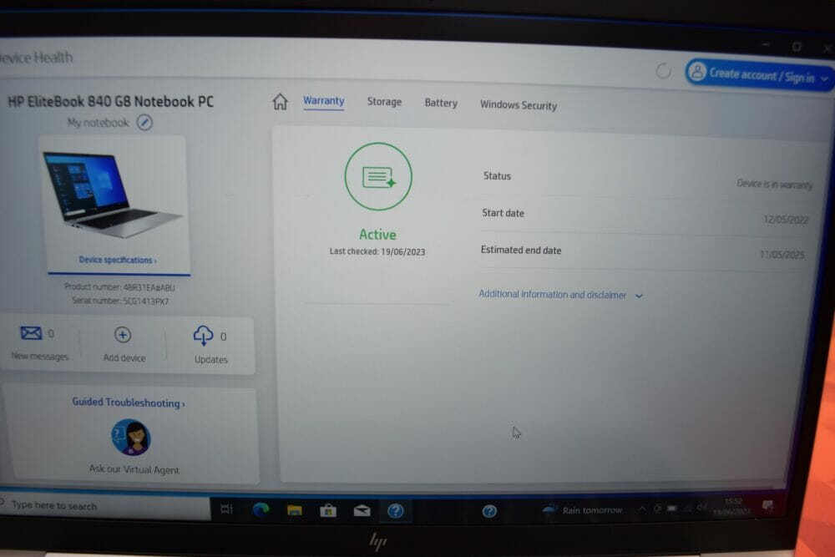
Task: Click the green warranty Active circle icon
Action: click(378, 176)
